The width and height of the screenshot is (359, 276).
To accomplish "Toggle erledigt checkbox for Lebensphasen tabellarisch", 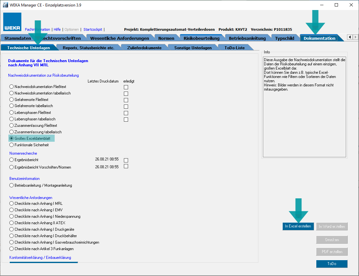I will coord(126,119).
